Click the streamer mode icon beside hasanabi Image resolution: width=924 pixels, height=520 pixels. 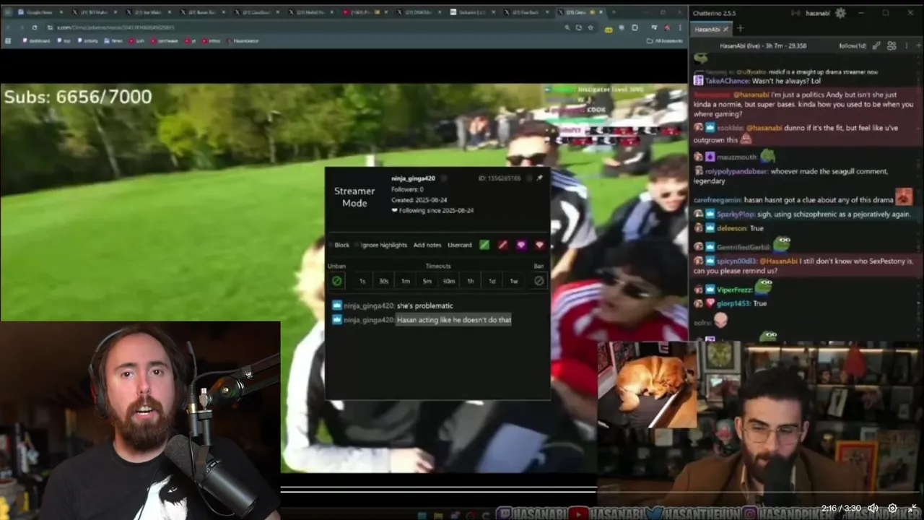pos(796,13)
